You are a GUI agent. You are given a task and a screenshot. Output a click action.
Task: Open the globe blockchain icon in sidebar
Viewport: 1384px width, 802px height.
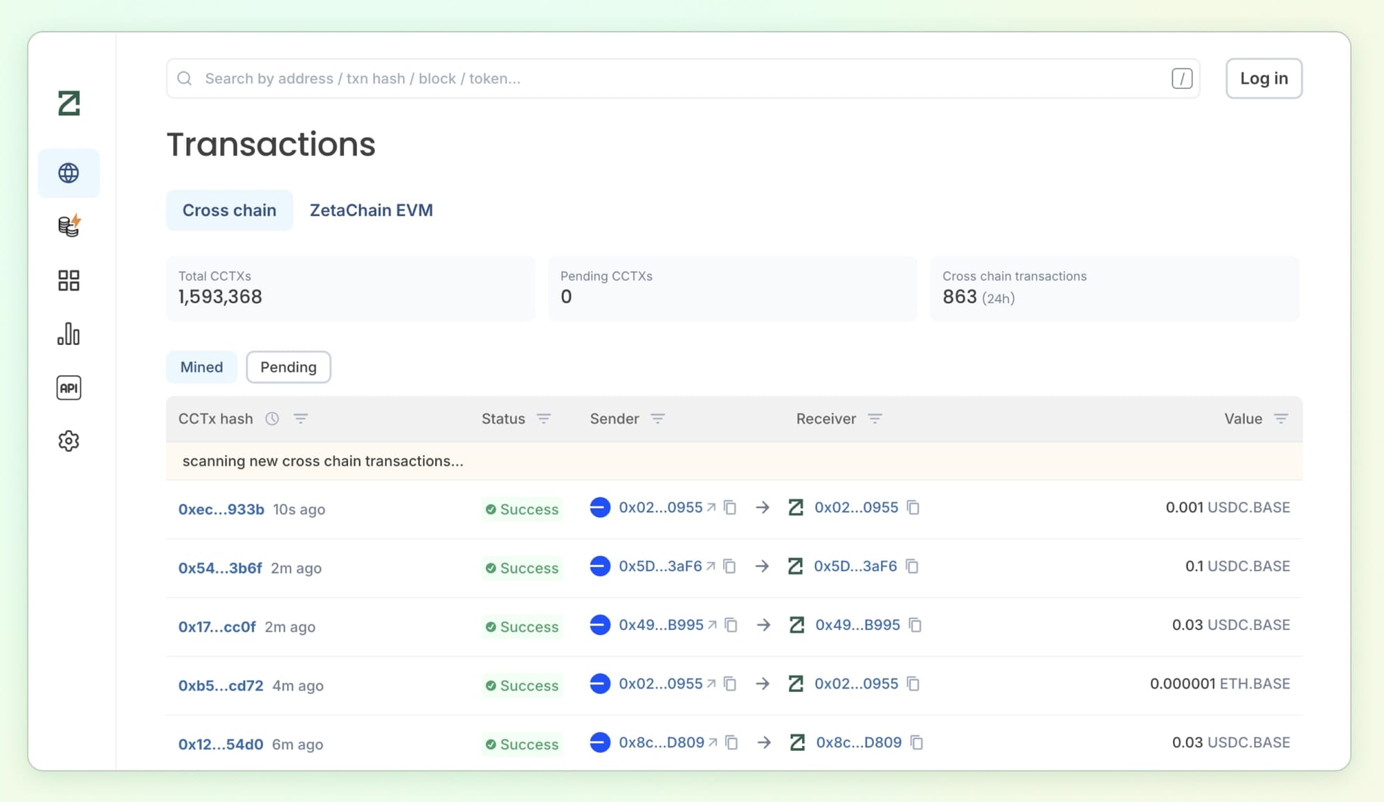point(69,173)
